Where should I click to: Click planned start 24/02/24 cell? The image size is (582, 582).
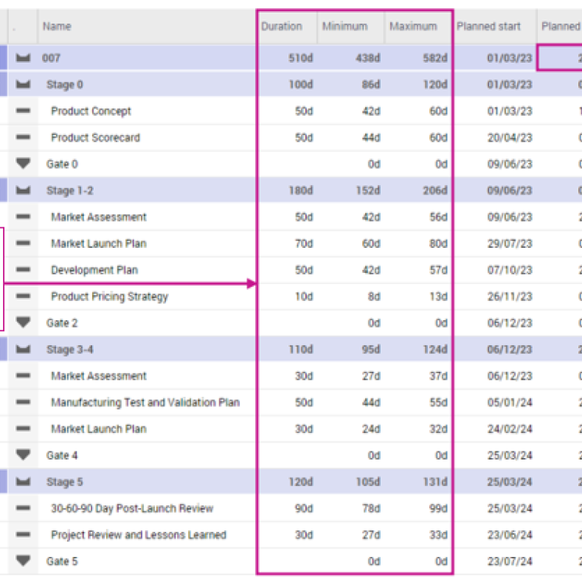click(510, 429)
